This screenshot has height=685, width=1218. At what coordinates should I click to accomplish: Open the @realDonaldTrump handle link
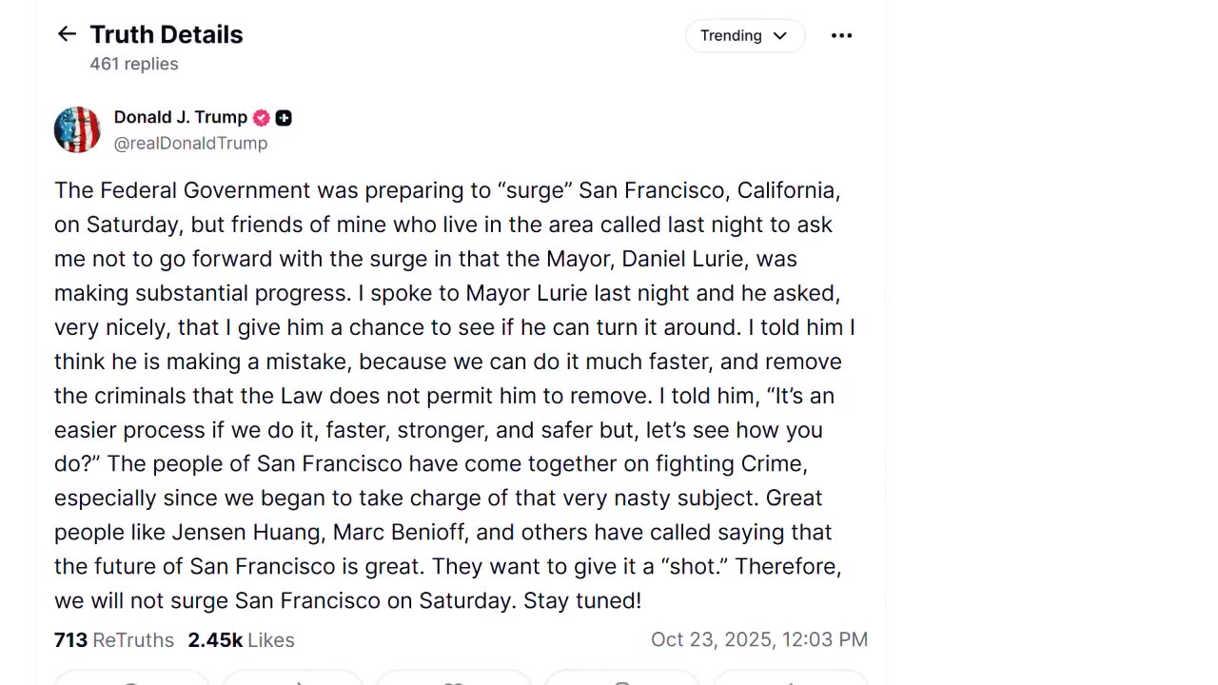coord(190,143)
